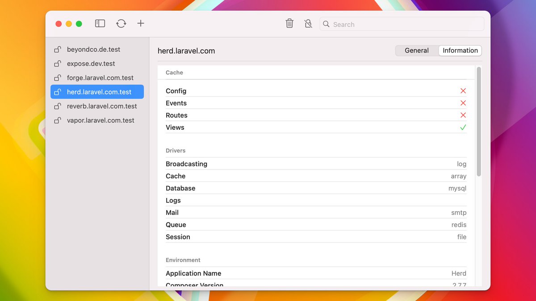Click the Queue value redis
The height and width of the screenshot is (301, 536).
[x=459, y=225]
